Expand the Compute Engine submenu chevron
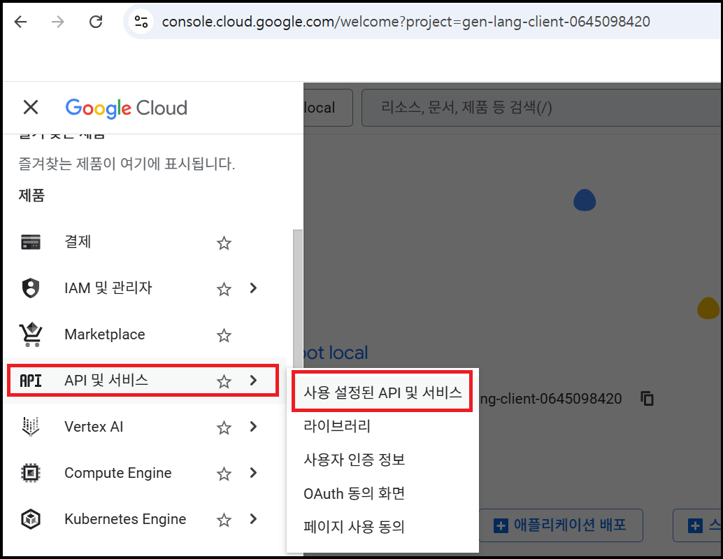723x559 pixels. coord(253,473)
